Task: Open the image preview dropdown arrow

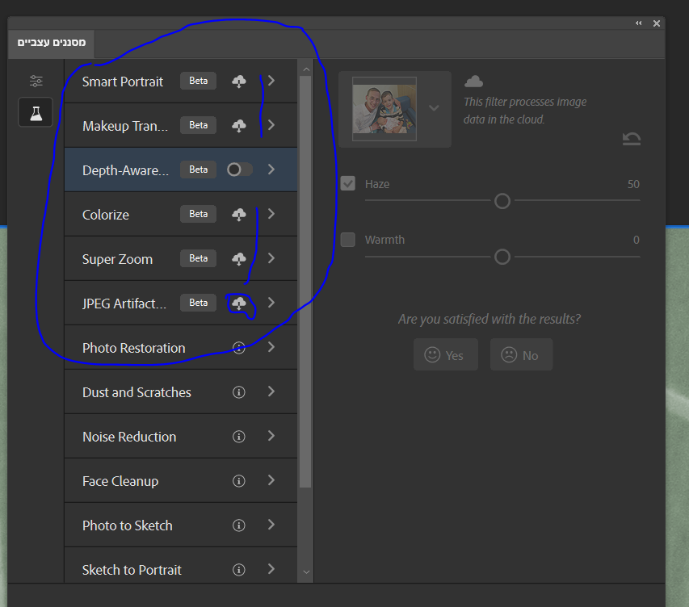Action: point(434,108)
